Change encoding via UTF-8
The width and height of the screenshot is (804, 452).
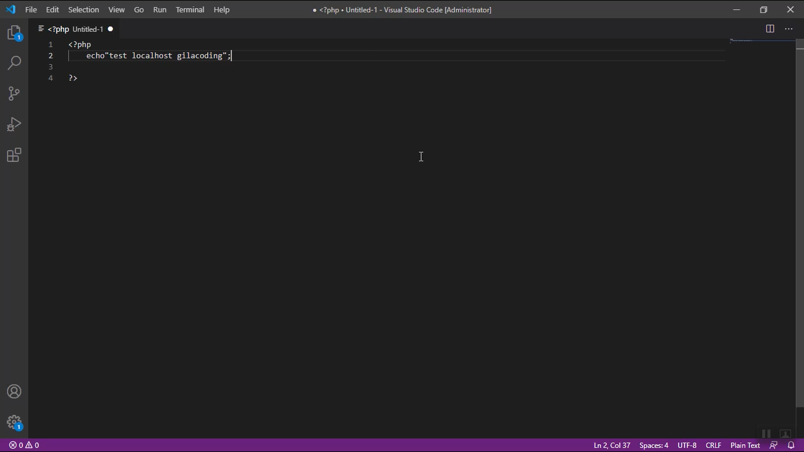point(687,446)
